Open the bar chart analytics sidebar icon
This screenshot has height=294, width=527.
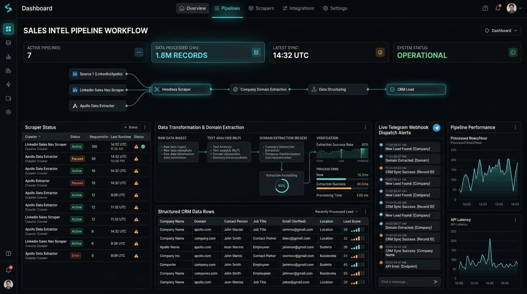click(x=8, y=57)
